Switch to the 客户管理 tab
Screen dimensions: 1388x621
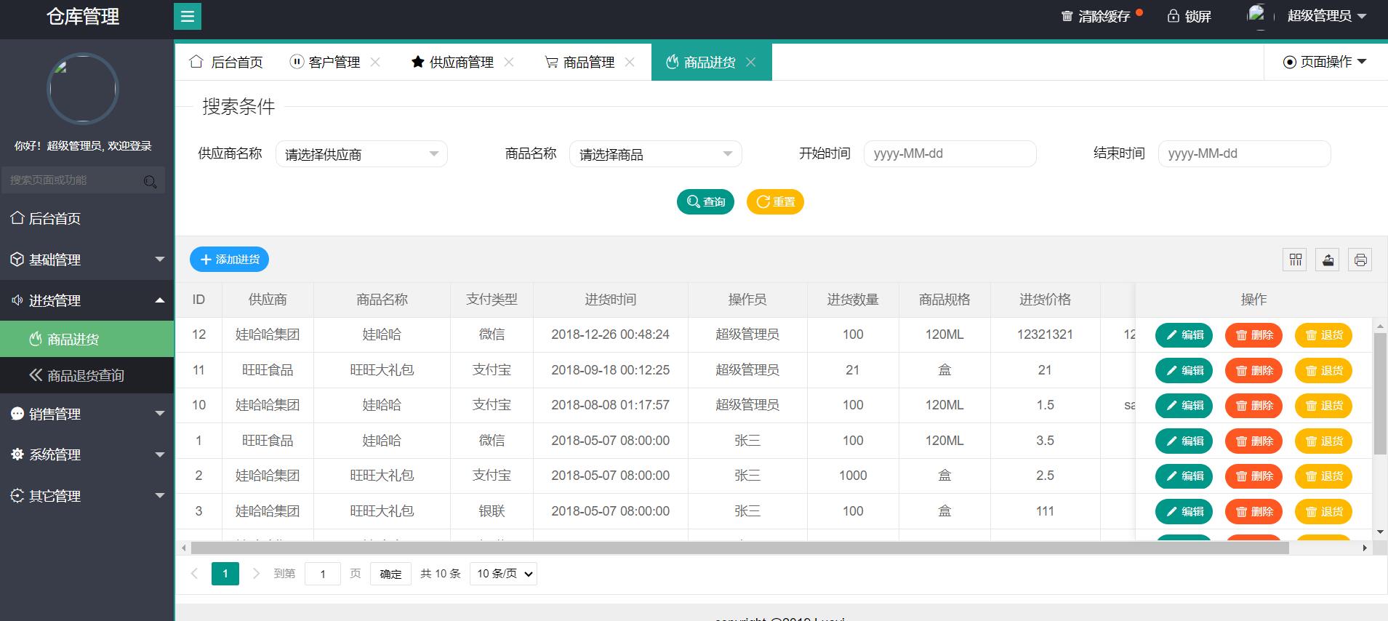(x=325, y=62)
